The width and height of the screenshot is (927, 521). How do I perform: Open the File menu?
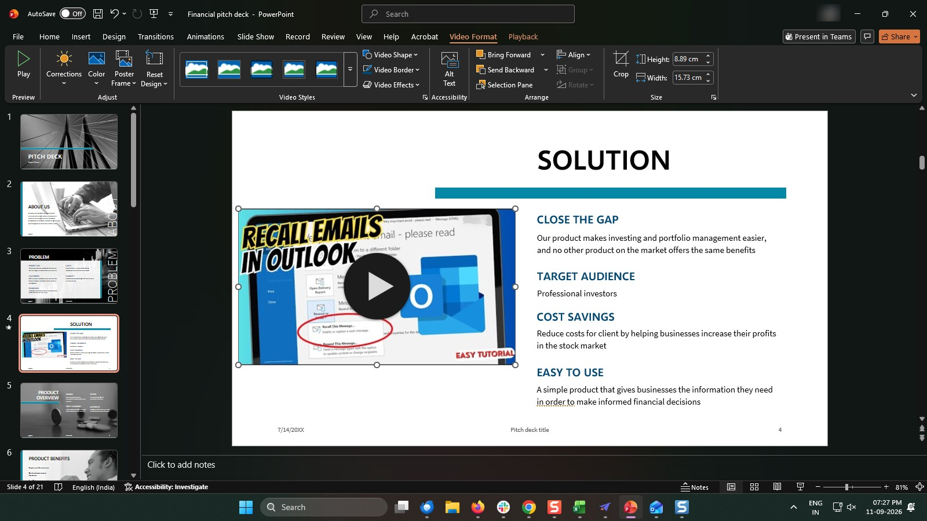[18, 36]
